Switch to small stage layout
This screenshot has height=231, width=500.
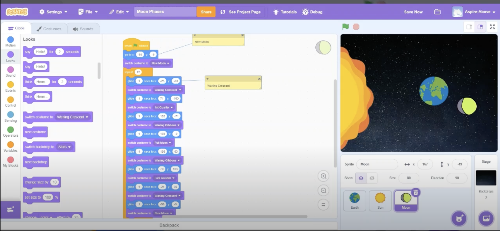[x=469, y=27]
